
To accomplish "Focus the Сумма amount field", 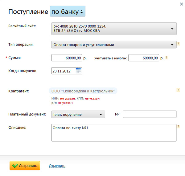I will tap(67, 58).
